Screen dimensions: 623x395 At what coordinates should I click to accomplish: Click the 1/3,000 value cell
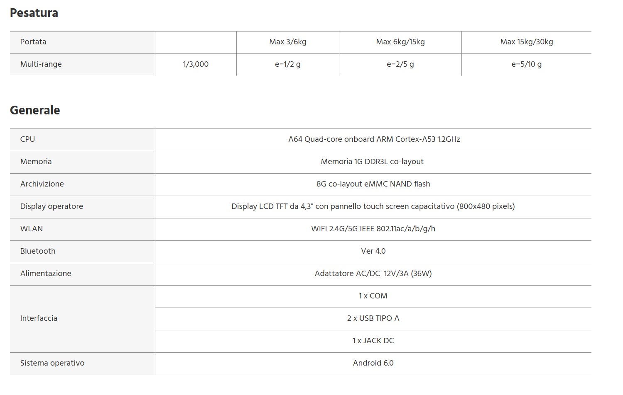(196, 64)
